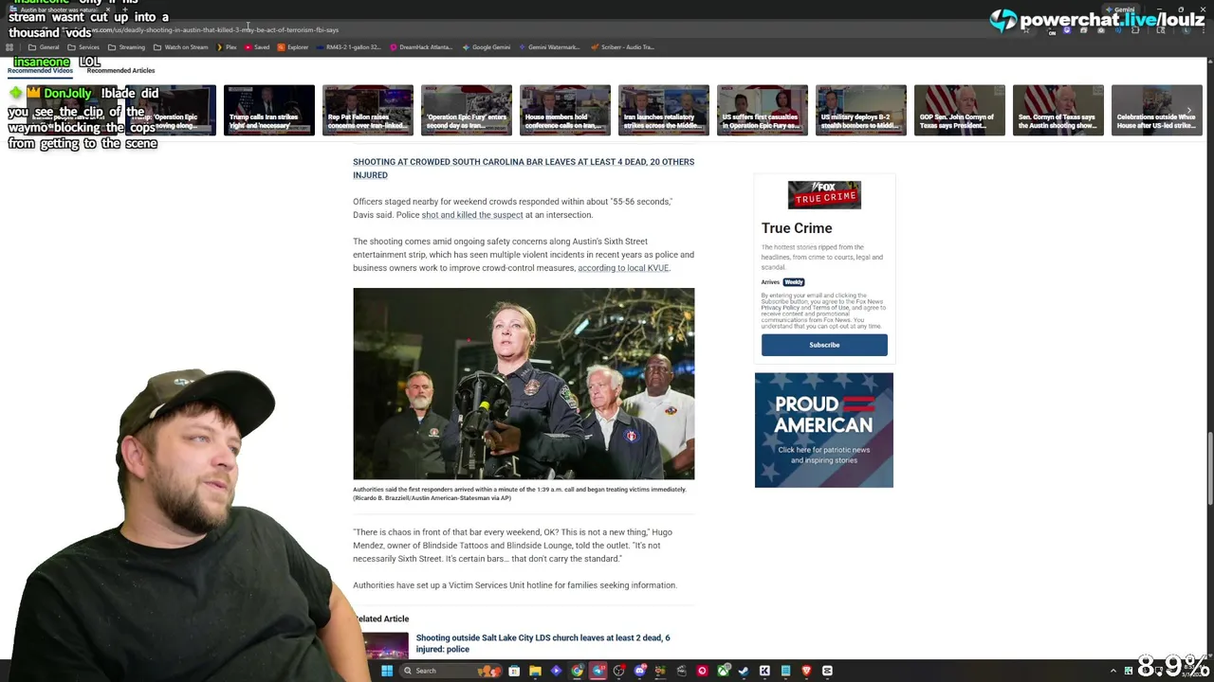Expand the Watch on Stream bookmarks folder

click(181, 47)
